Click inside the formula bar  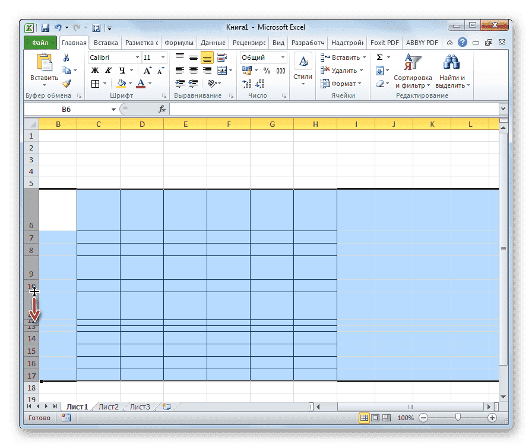[x=297, y=109]
